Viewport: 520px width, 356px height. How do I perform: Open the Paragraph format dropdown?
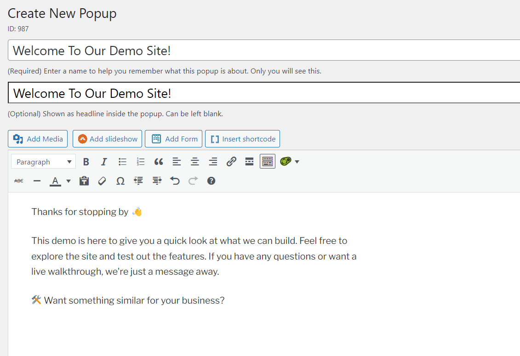[43, 162]
